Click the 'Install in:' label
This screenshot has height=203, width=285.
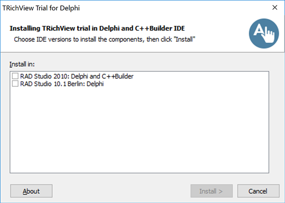pyautogui.click(x=22, y=64)
